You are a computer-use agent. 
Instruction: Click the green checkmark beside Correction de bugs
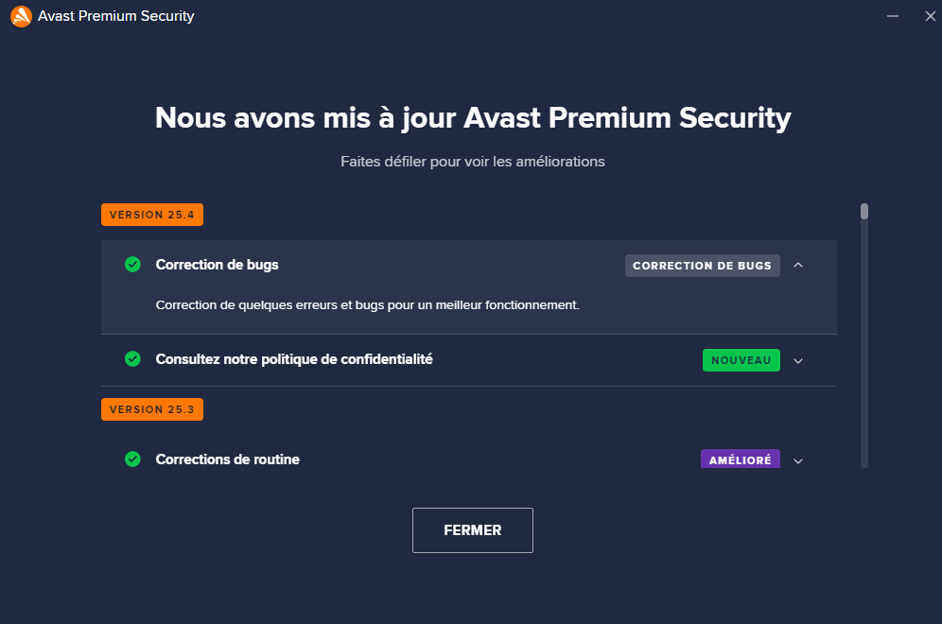tap(132, 264)
